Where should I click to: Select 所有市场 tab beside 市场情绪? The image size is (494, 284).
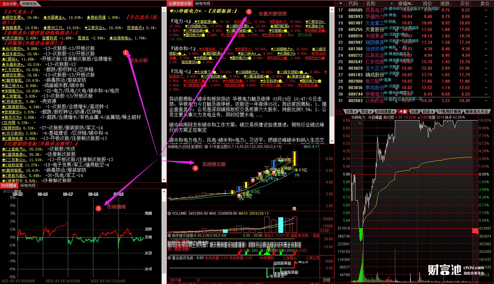(28, 185)
